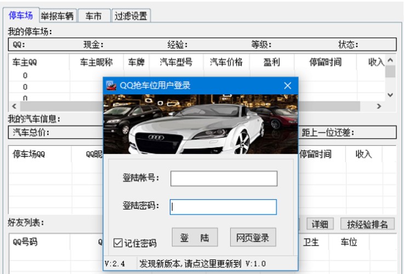Sort by the 车主QQ column header
404x274 pixels.
click(39, 62)
